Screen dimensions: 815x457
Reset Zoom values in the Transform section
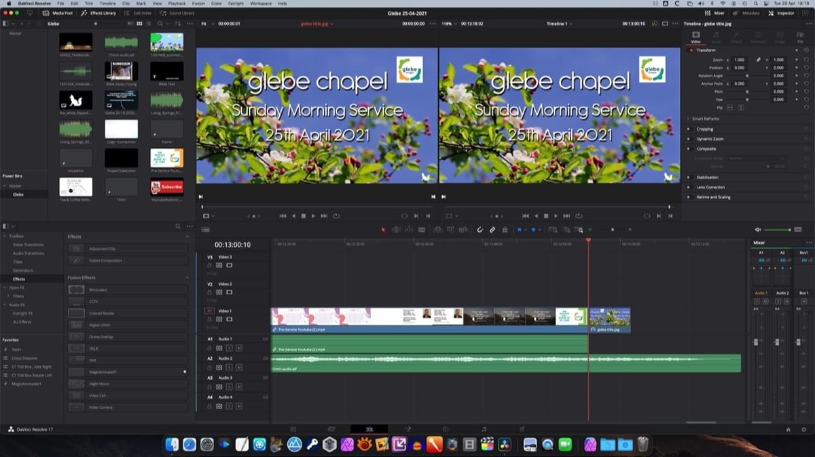click(x=806, y=60)
